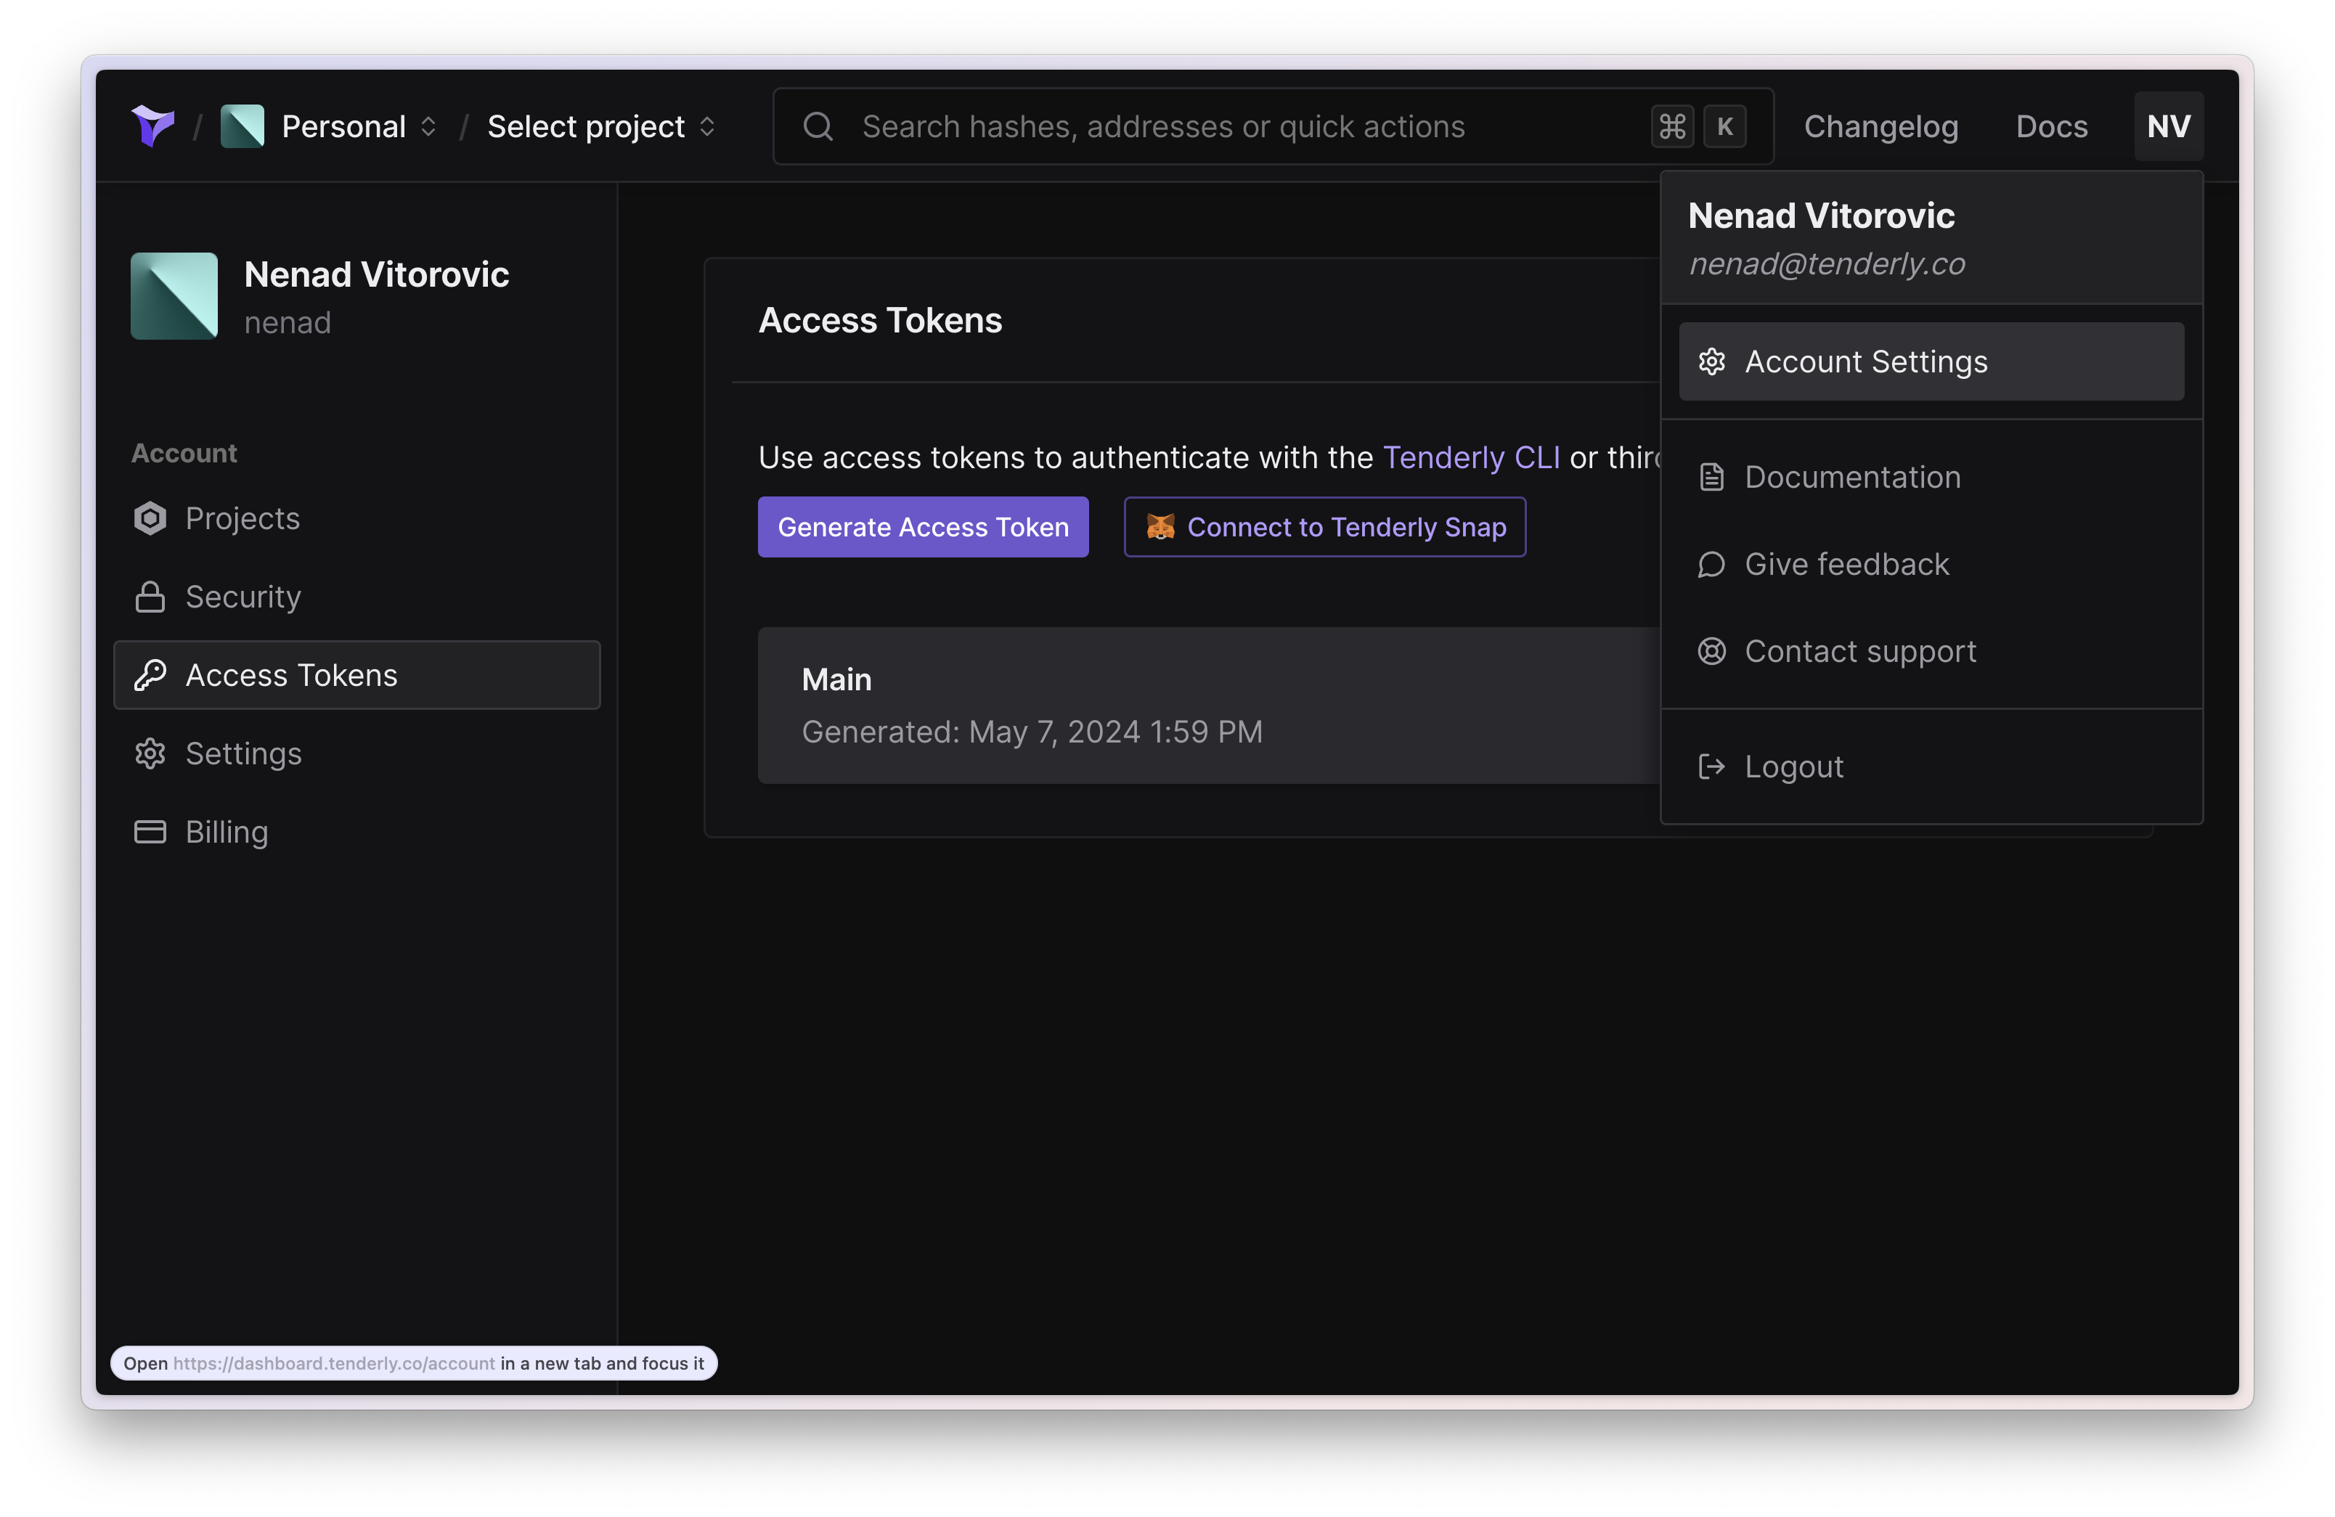
Task: Click the Contact support lifebuoy icon
Action: click(x=1712, y=651)
